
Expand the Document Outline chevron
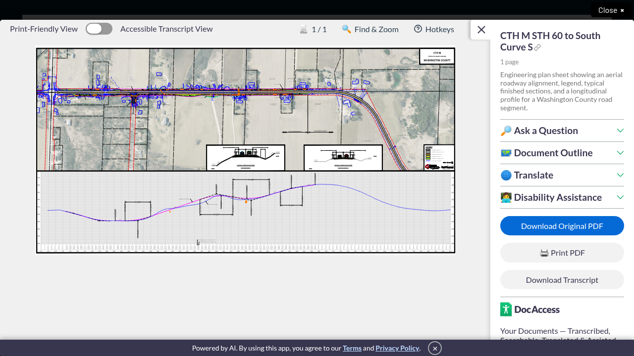pos(620,153)
